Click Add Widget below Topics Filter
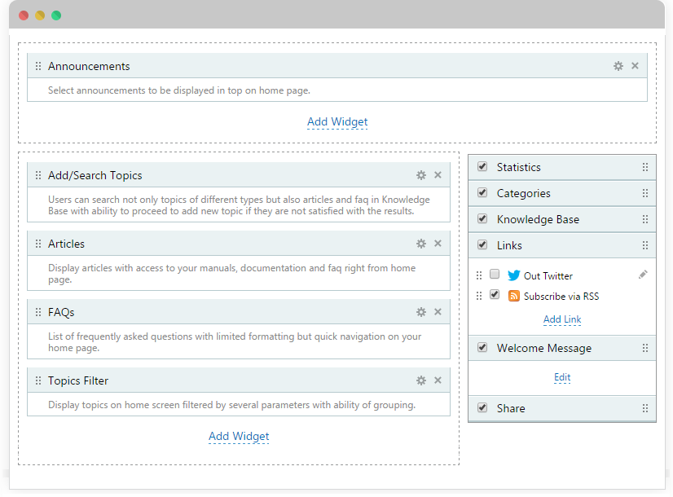 click(239, 437)
